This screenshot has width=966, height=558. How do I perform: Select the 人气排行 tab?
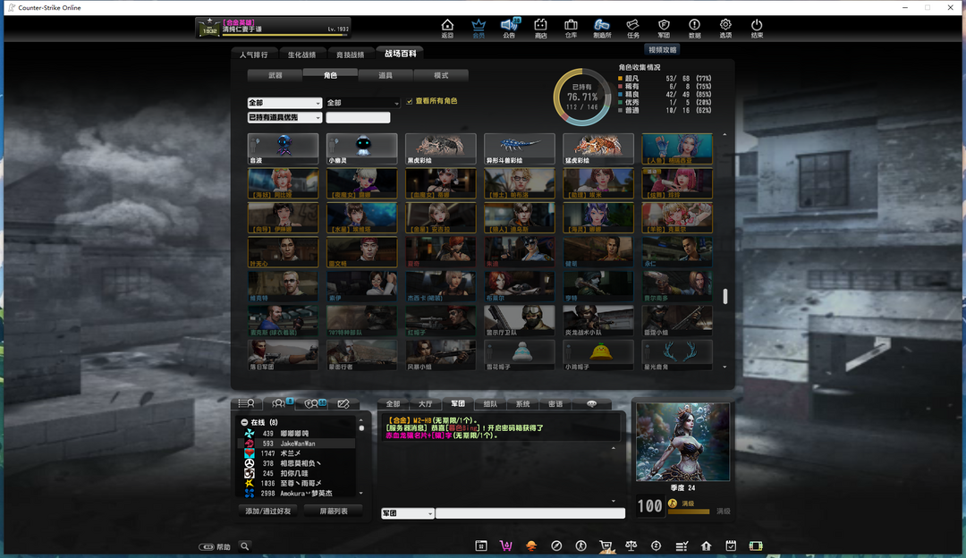point(254,55)
